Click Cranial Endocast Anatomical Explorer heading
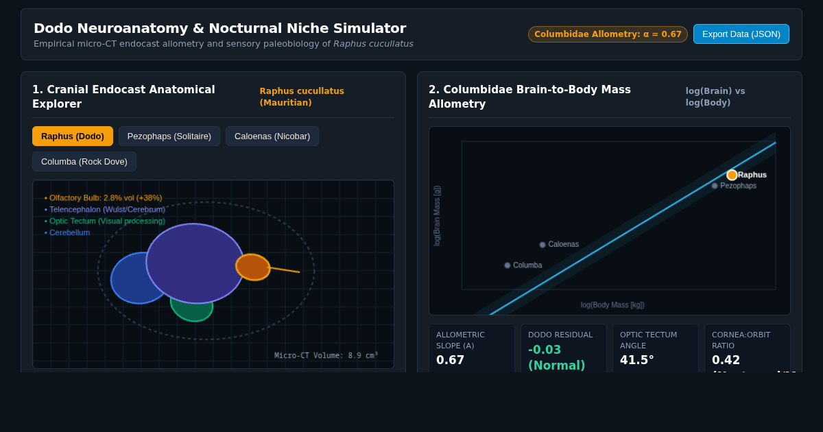Screen dimensions: 823x432 coord(123,97)
